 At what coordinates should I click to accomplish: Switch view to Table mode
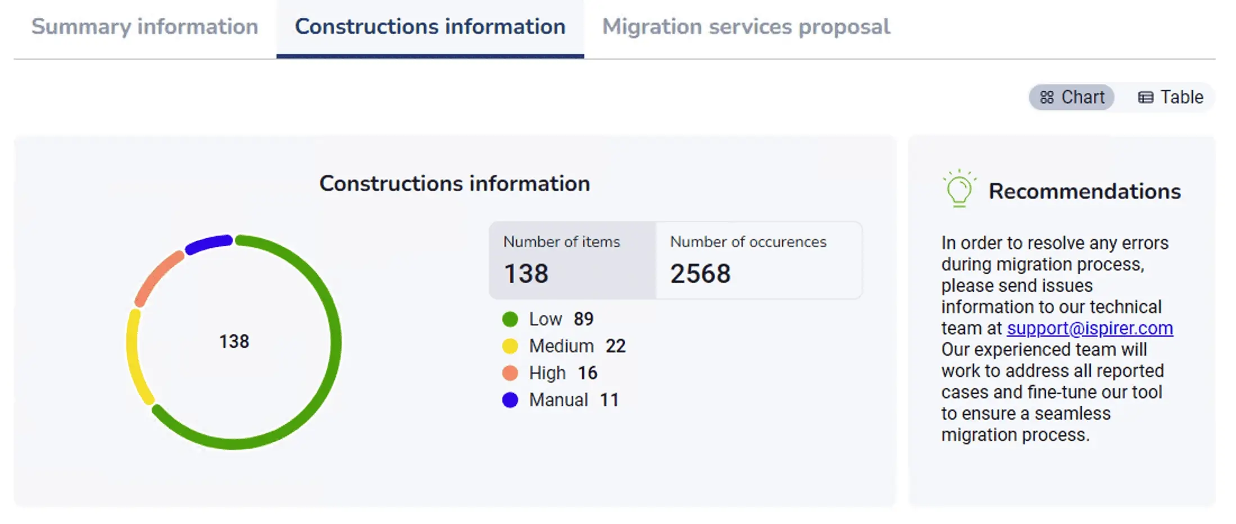(x=1171, y=98)
